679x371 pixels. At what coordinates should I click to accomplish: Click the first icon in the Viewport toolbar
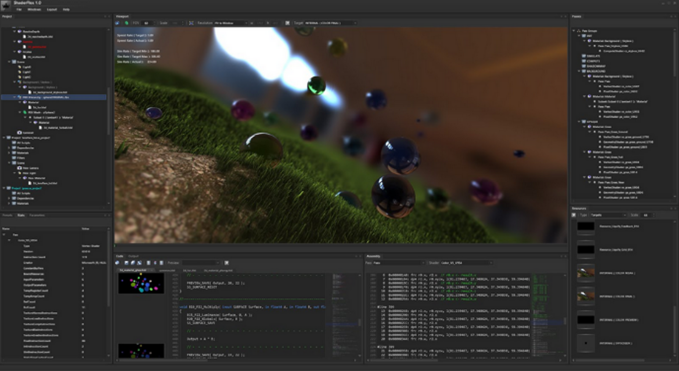117,23
